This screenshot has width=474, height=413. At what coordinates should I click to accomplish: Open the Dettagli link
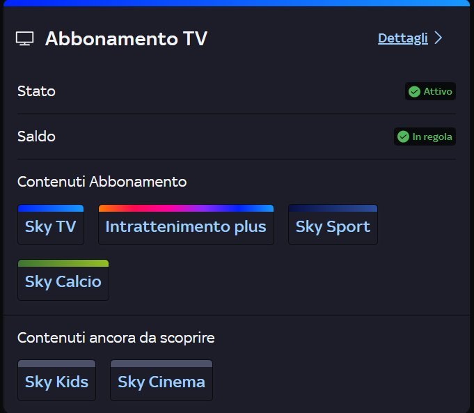(402, 38)
